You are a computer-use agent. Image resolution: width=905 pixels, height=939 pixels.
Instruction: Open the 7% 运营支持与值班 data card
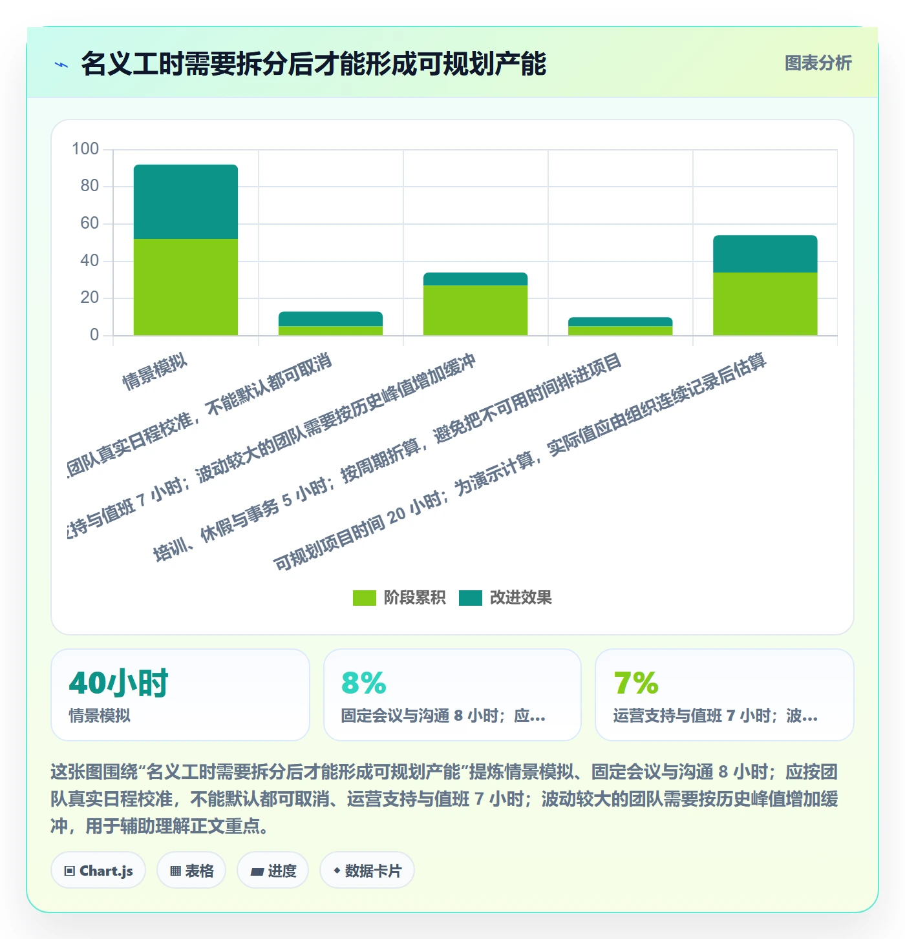coord(725,695)
